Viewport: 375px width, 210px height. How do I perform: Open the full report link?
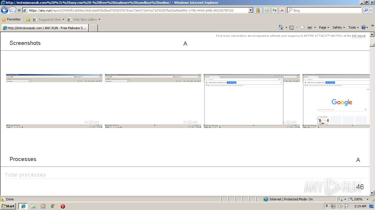click(x=359, y=36)
